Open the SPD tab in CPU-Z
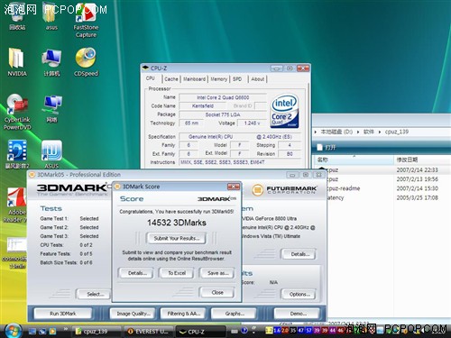Viewport: 451px width, 338px height. pyautogui.click(x=237, y=79)
